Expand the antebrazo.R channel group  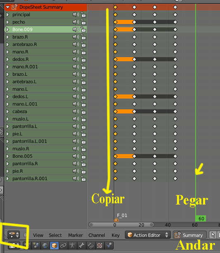click(7, 44)
